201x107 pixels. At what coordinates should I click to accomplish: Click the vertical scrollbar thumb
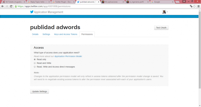200,50
